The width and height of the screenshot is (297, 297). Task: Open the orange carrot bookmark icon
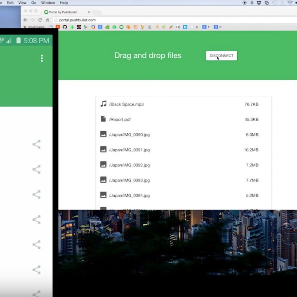point(171,27)
